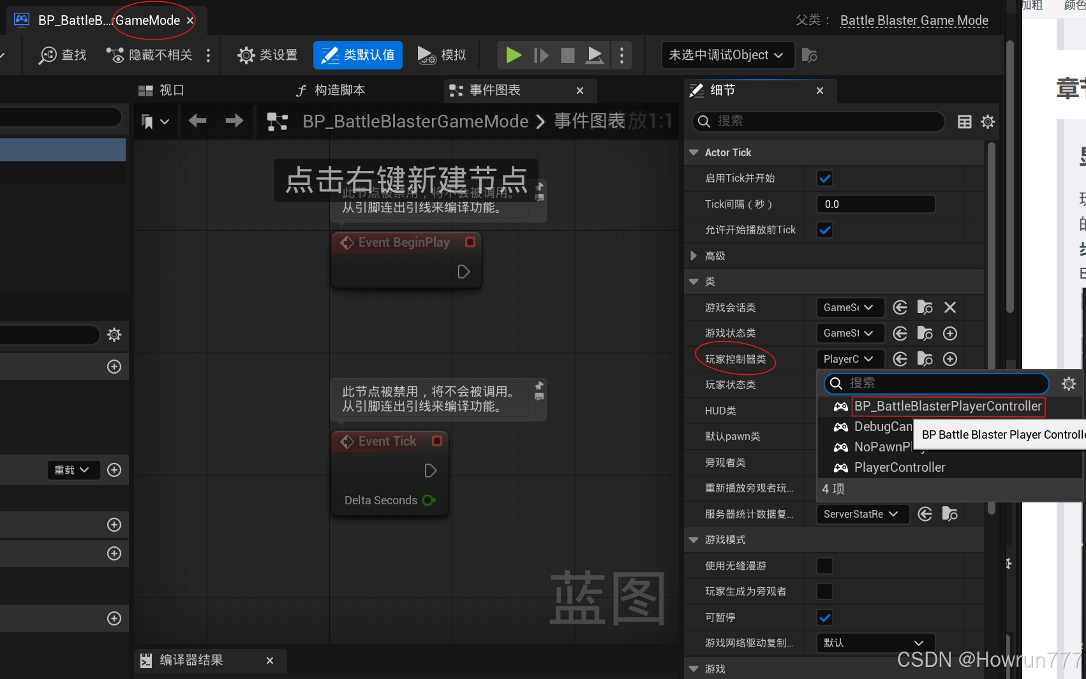Navigate forward in the graph history
This screenshot has width=1086, height=679.
234,120
